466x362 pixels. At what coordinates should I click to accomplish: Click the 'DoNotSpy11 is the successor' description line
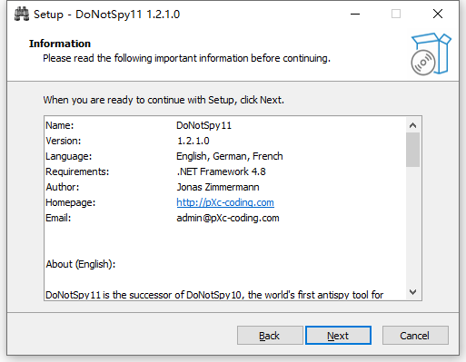(x=214, y=295)
